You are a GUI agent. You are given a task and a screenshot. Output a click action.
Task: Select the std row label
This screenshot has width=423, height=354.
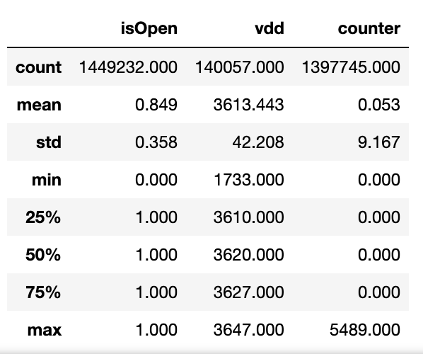click(x=49, y=142)
